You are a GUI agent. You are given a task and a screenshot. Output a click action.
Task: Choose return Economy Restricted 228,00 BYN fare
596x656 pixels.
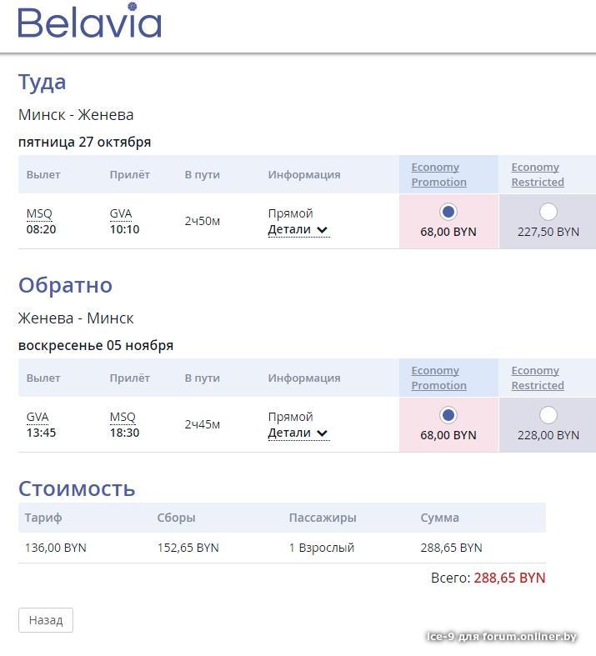tap(548, 415)
